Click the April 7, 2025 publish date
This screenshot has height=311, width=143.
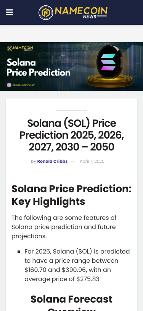(x=92, y=162)
